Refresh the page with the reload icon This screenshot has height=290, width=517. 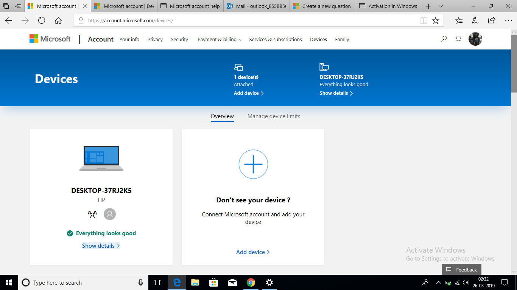[x=42, y=21]
